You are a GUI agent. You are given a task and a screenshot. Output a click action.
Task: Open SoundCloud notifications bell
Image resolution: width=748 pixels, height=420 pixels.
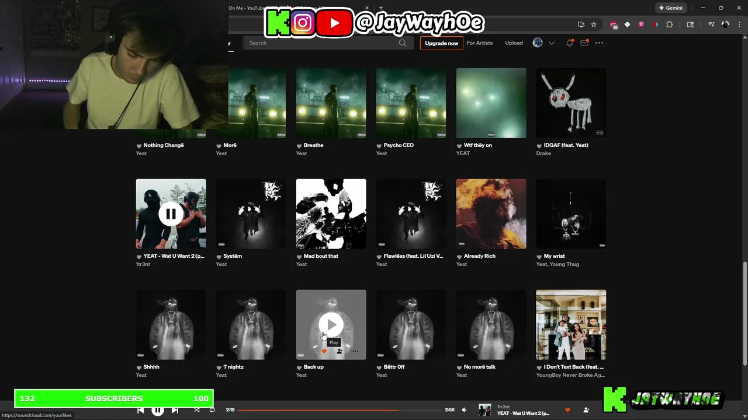[x=569, y=43]
